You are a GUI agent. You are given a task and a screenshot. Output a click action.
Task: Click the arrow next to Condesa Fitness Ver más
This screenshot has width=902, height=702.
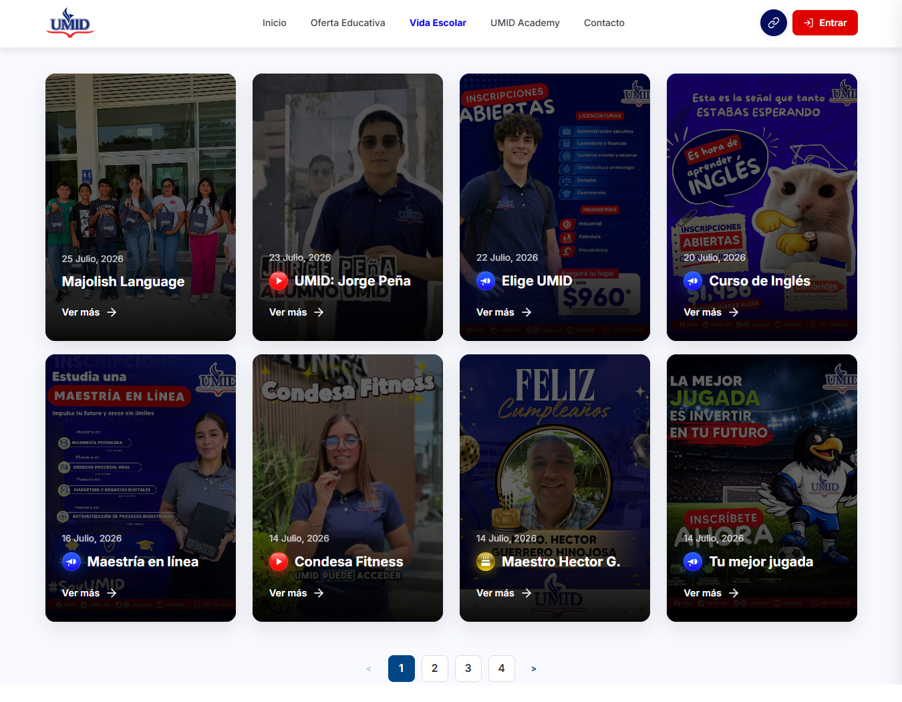(319, 593)
